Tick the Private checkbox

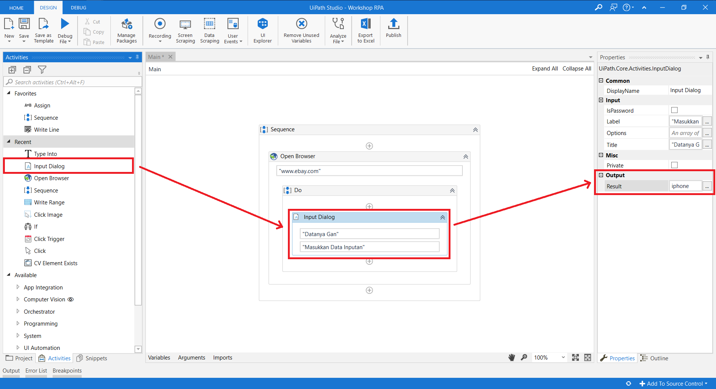(674, 165)
